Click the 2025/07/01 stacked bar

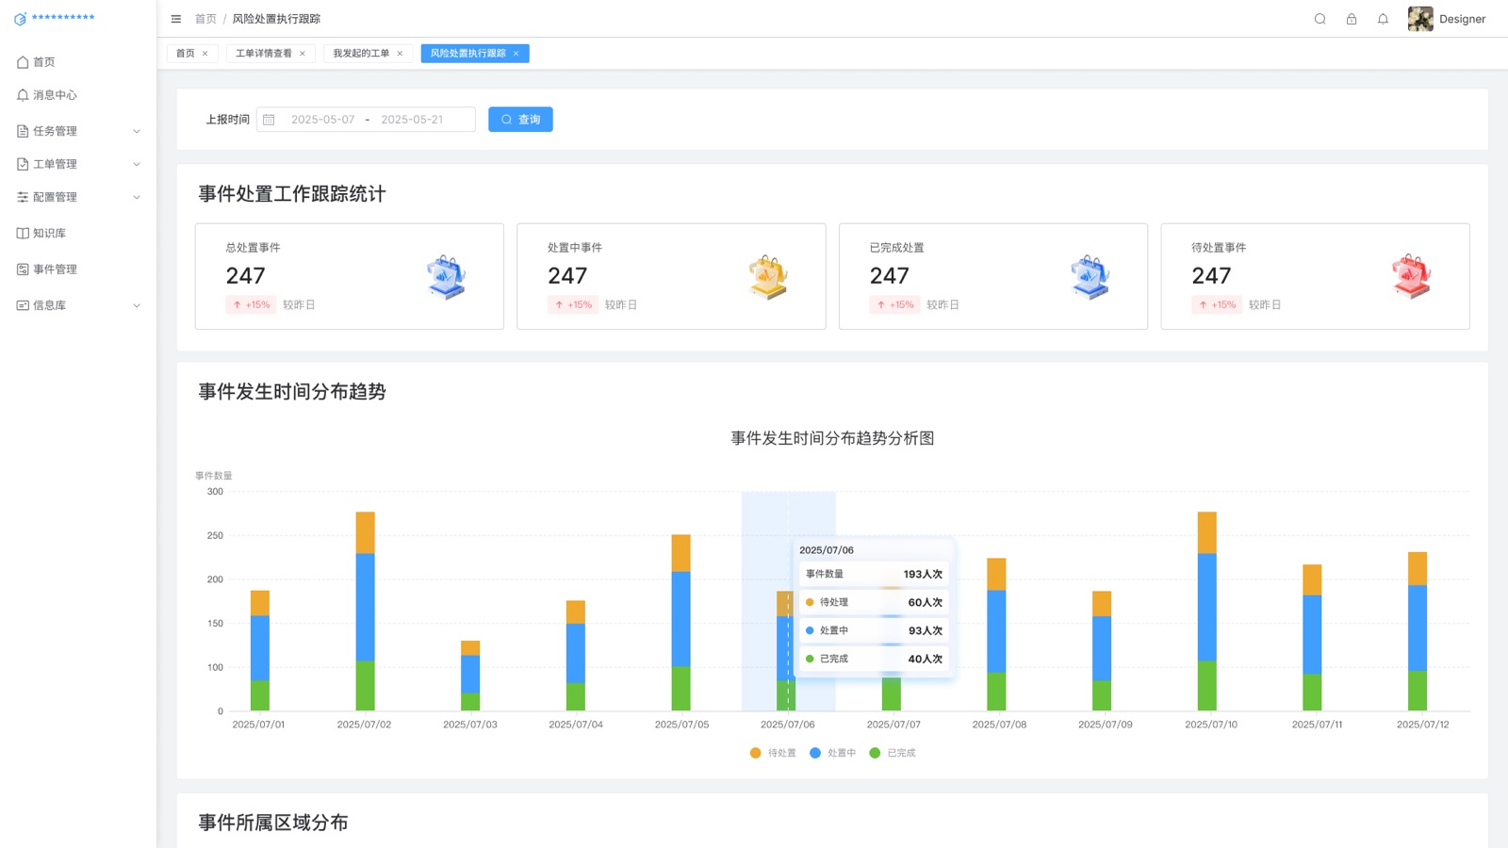[260, 650]
